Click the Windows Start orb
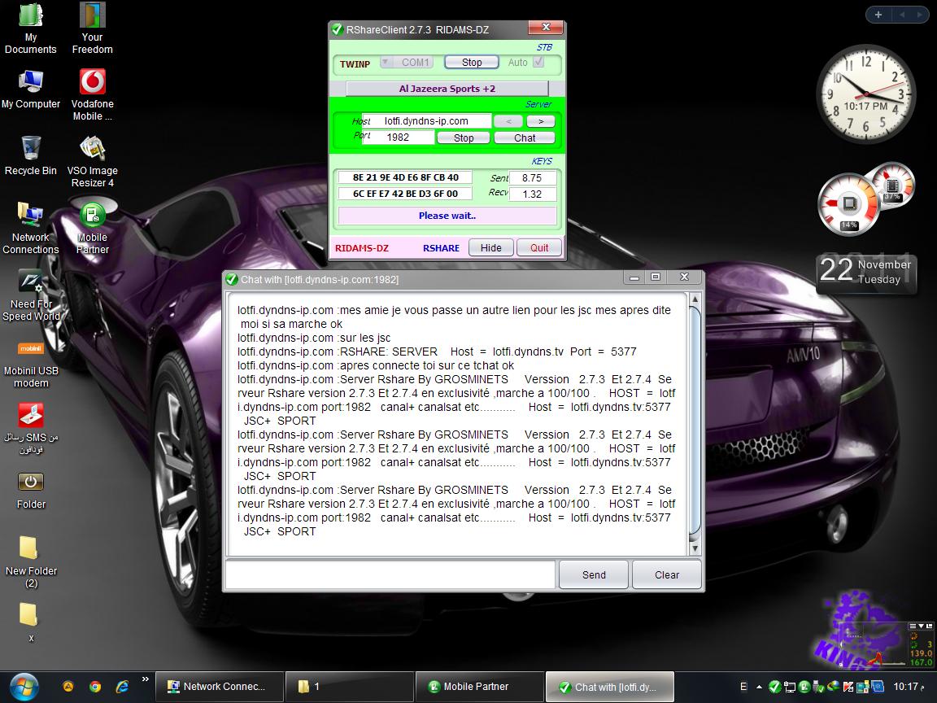The image size is (937, 703). (24, 686)
